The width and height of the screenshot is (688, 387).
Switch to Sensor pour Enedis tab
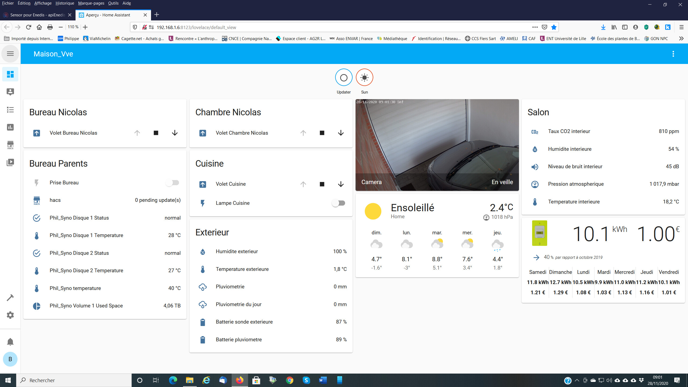(x=38, y=15)
